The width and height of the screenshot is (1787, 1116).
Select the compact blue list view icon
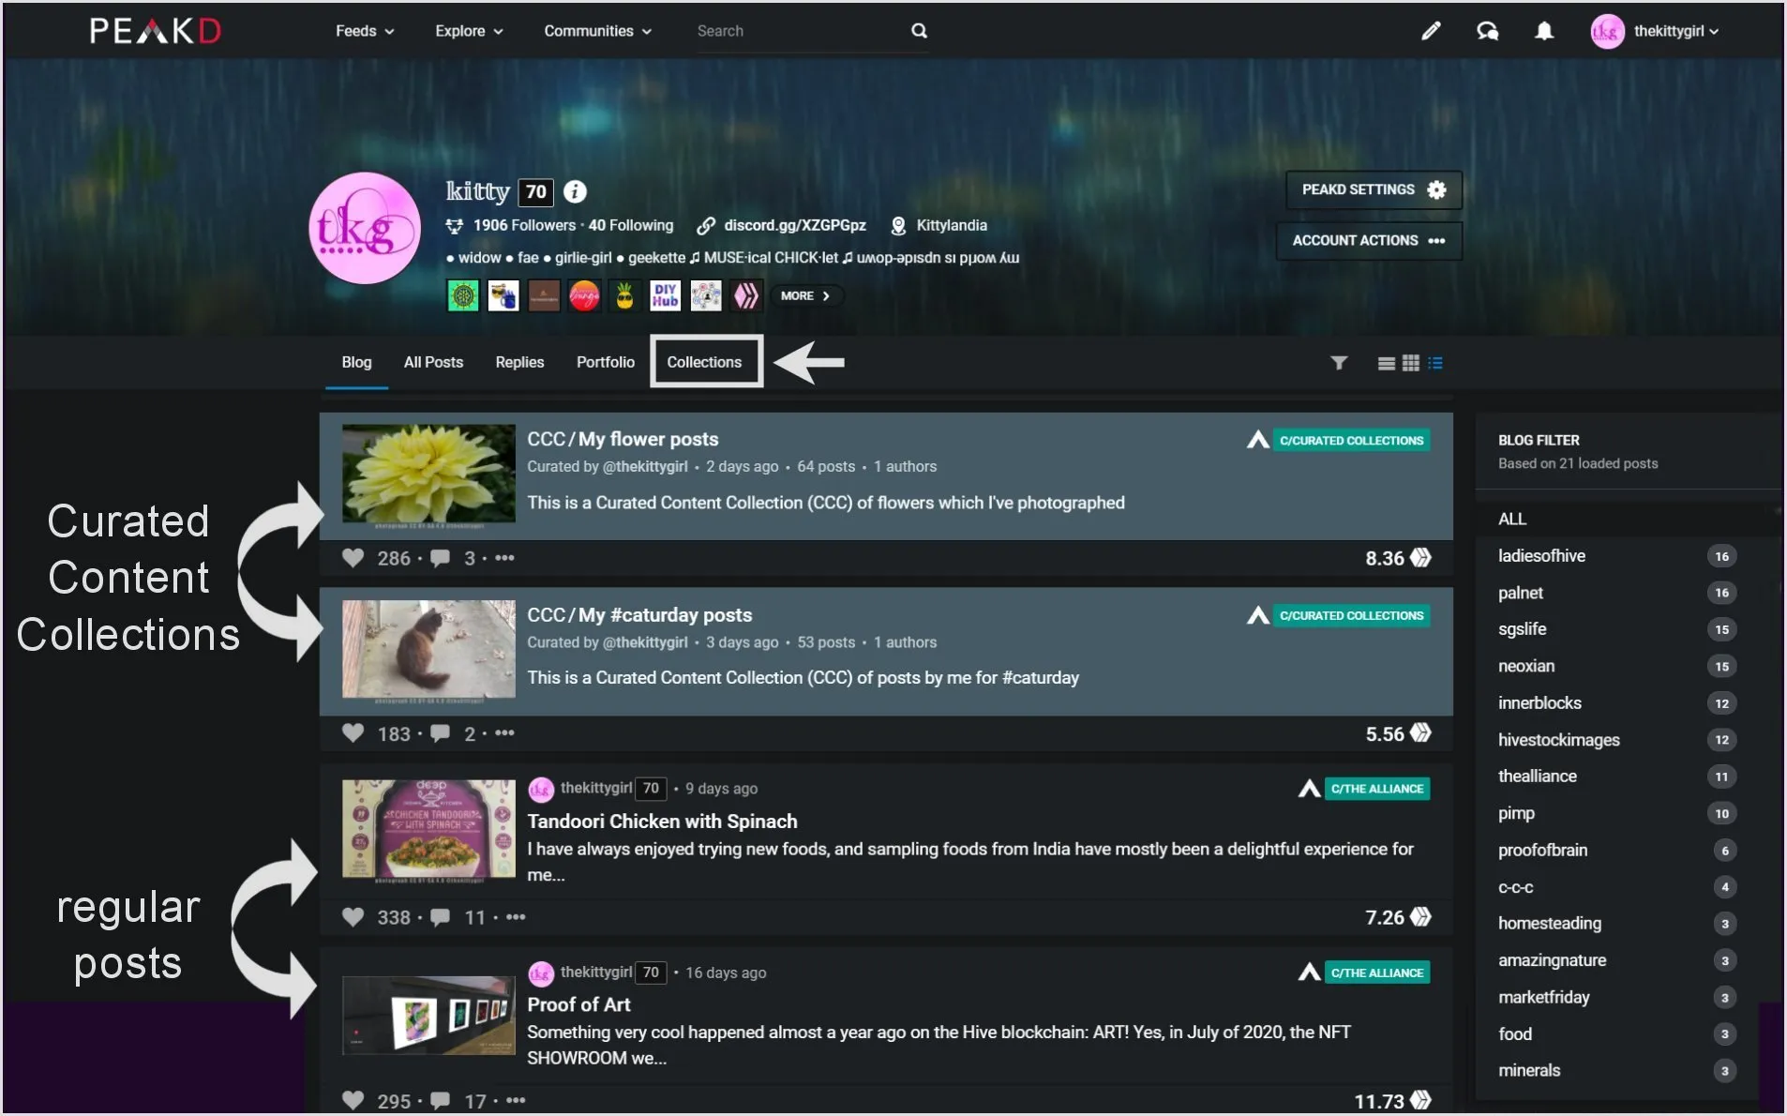(1435, 363)
